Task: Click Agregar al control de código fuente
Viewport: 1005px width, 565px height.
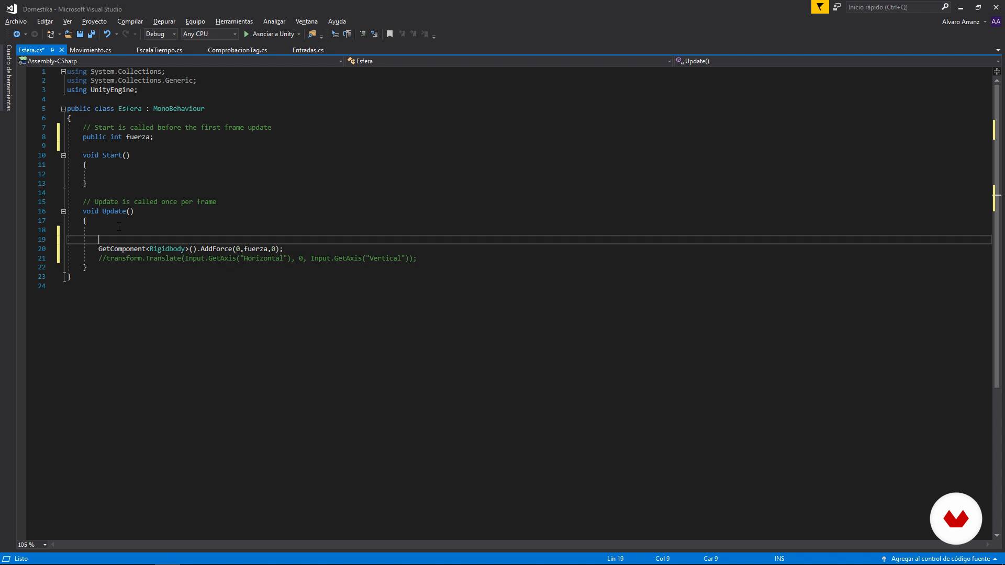Action: point(940,559)
